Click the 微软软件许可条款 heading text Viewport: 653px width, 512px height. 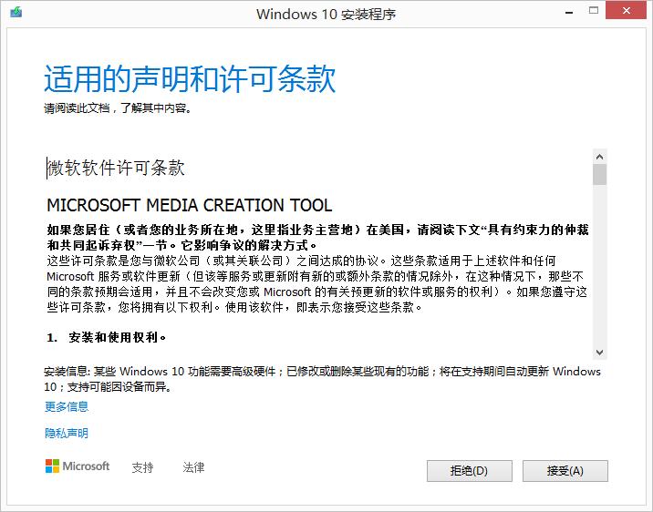[116, 168]
